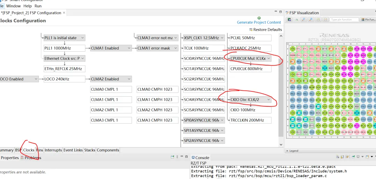Click the CLMA3 CMPH 1023 input field
Screen dimensions: 376x179
tap(158, 120)
